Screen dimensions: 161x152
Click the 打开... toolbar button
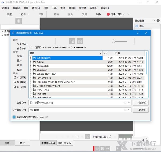click(x=25, y=14)
